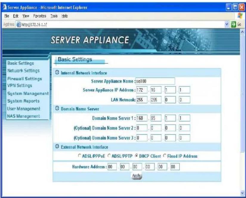Open System Reports in sidebar
This screenshot has width=246, height=198.
pos(23,101)
